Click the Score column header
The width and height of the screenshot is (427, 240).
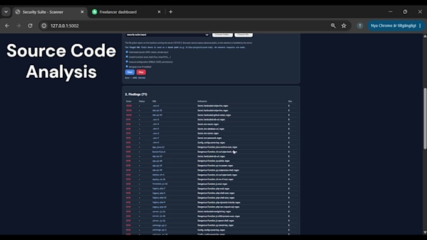tap(129, 102)
